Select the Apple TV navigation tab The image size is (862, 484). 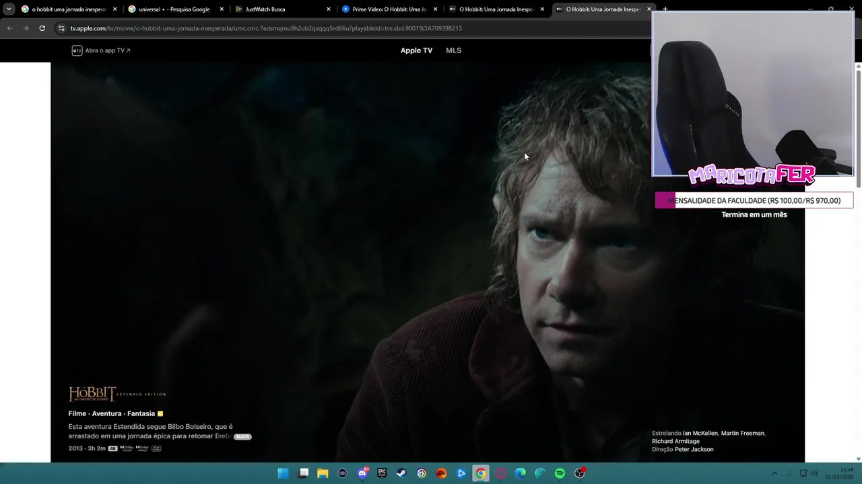point(416,50)
